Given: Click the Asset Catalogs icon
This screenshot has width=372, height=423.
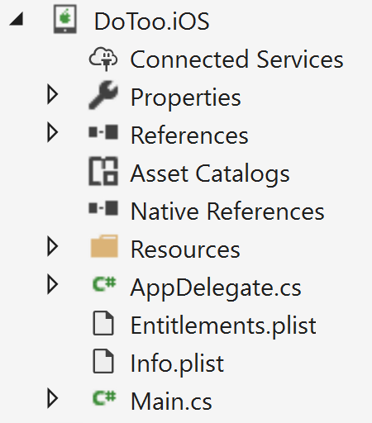Looking at the screenshot, I should pyautogui.click(x=103, y=171).
